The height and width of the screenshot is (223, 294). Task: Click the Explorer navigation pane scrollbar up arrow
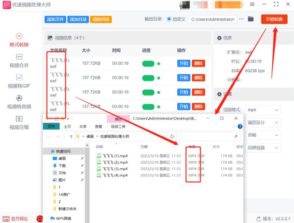pyautogui.click(x=87, y=145)
